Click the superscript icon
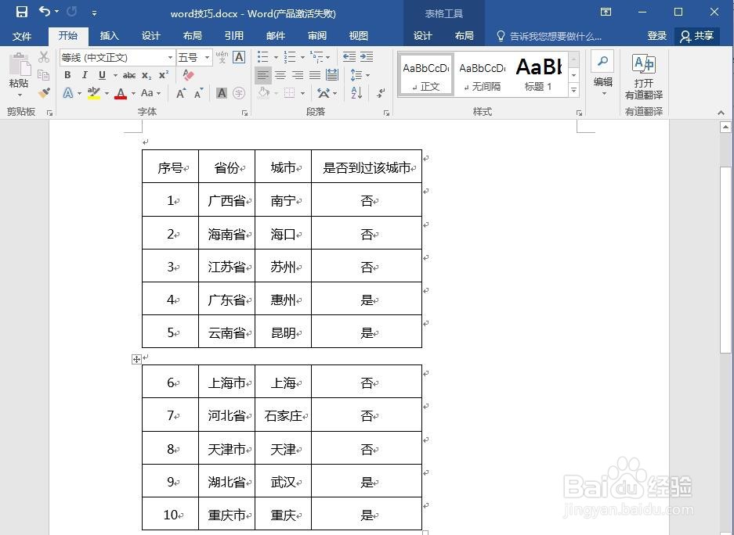 [162, 74]
